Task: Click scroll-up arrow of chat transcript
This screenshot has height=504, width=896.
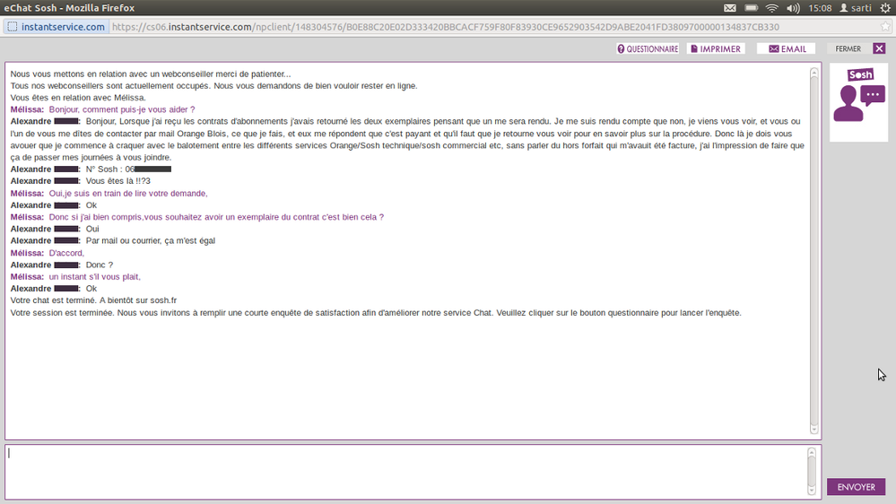Action: [814, 73]
